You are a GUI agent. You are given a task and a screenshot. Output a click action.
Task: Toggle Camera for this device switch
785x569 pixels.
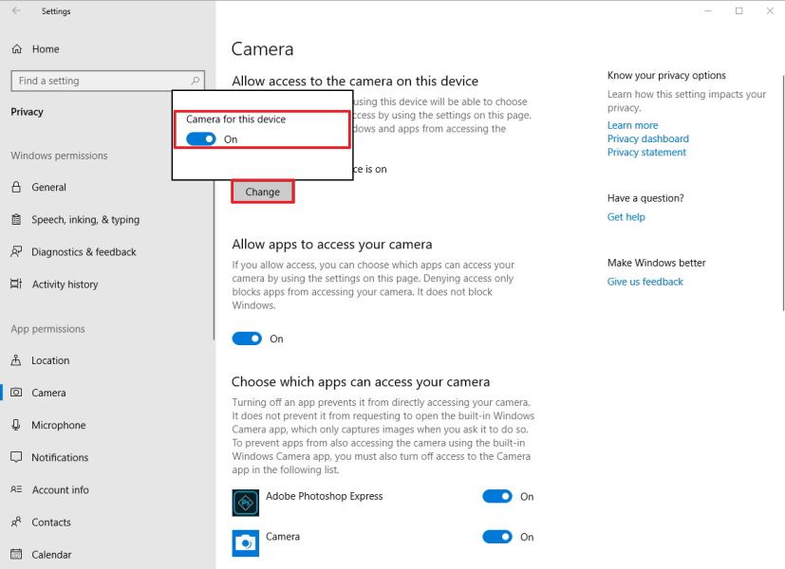click(200, 139)
